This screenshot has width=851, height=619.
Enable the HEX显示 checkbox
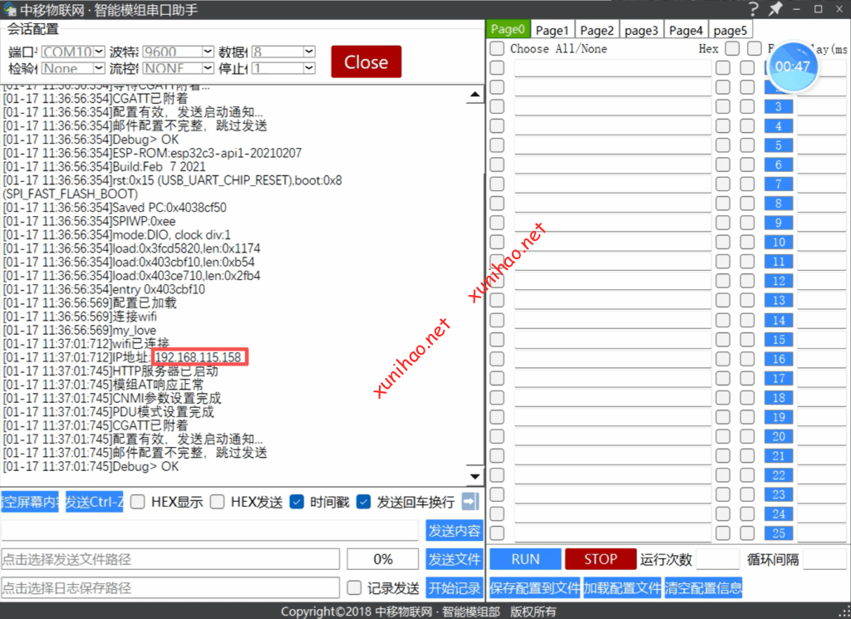[x=138, y=502]
